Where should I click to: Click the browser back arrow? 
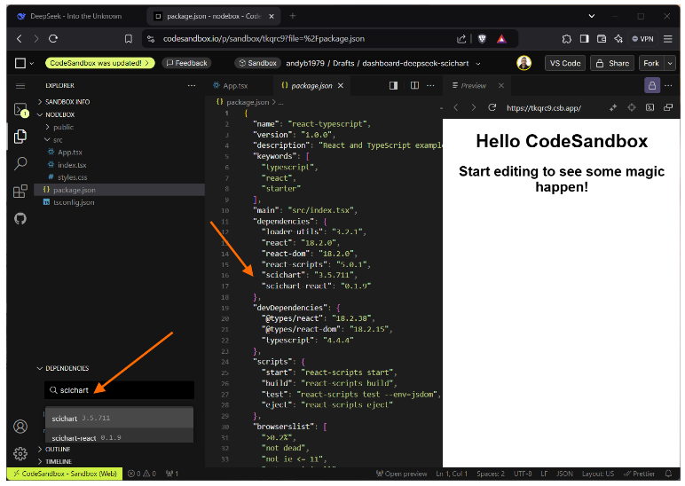20,39
